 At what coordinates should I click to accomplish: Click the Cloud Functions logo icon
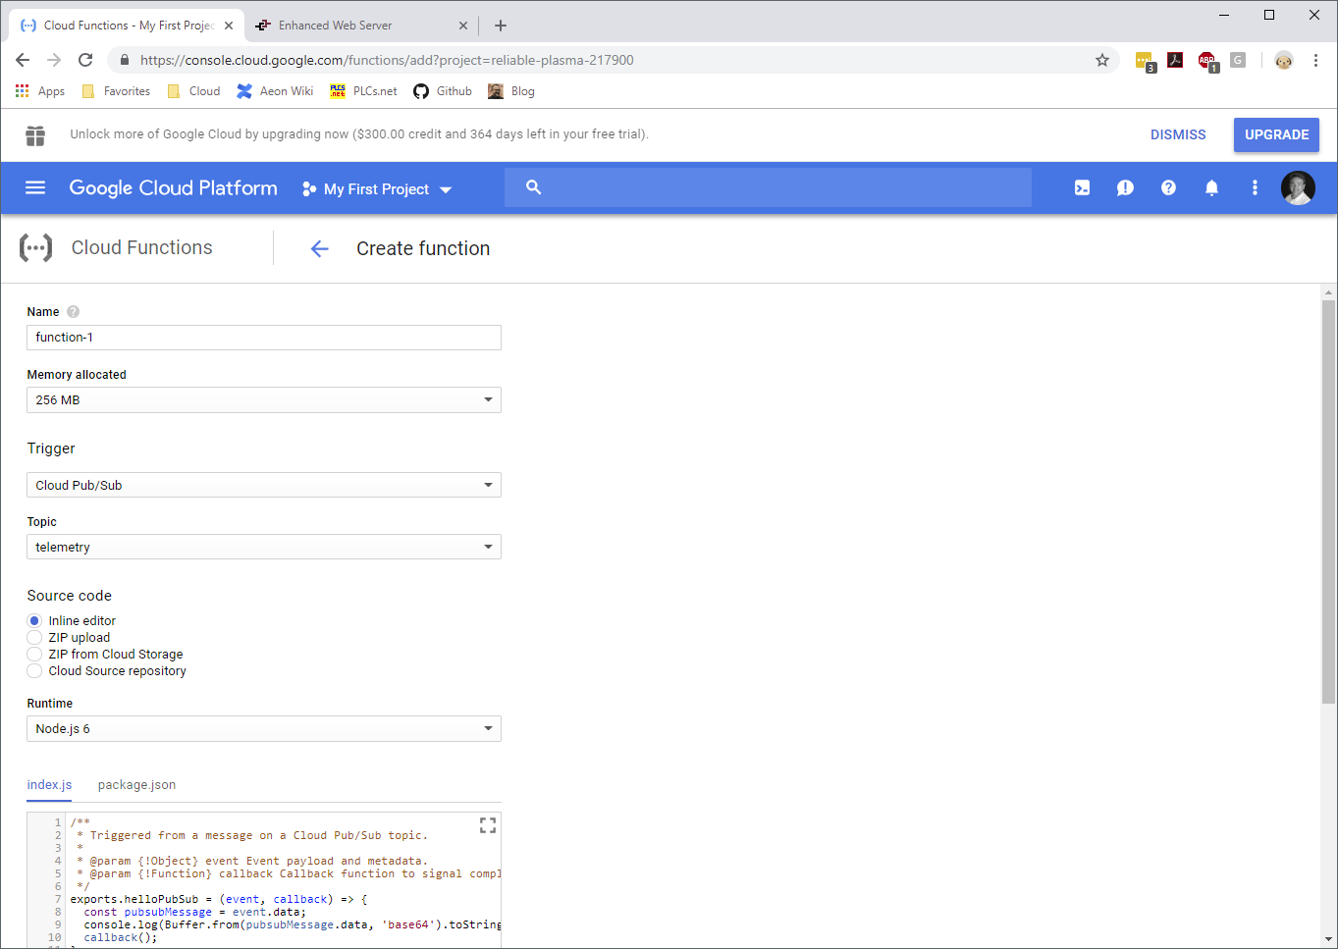[35, 248]
